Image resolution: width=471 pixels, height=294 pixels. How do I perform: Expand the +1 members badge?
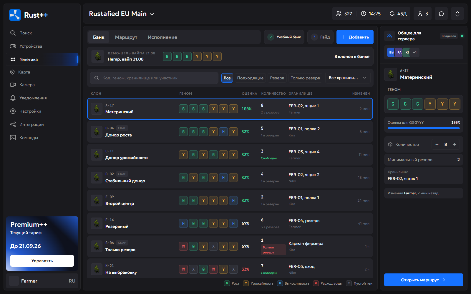click(415, 52)
